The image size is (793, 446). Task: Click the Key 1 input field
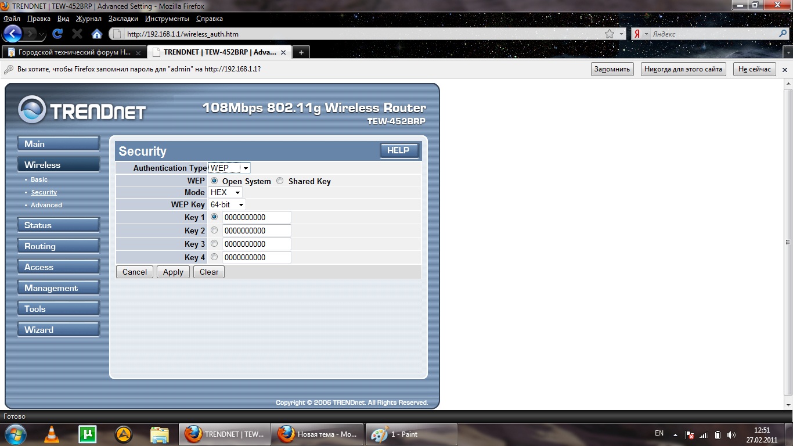point(257,217)
